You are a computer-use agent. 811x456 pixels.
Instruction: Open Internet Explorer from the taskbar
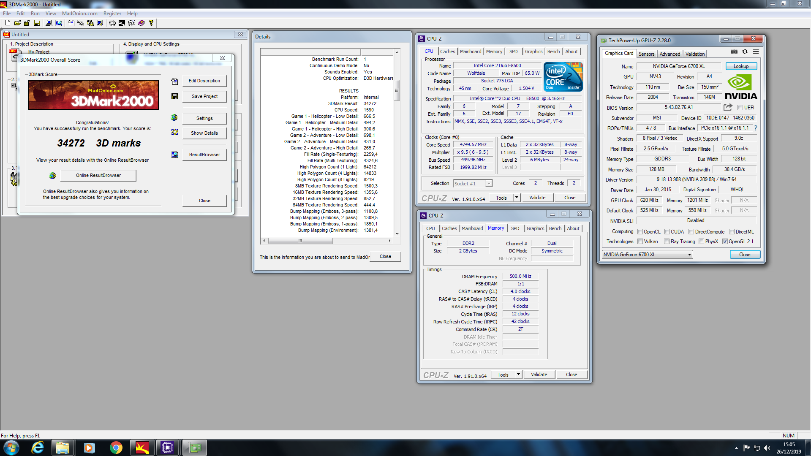(38, 448)
